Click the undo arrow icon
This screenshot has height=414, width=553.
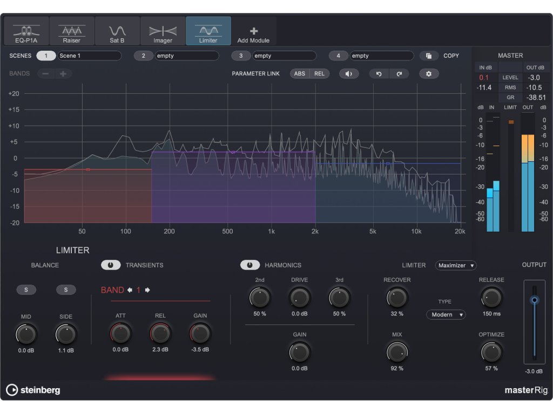(379, 73)
